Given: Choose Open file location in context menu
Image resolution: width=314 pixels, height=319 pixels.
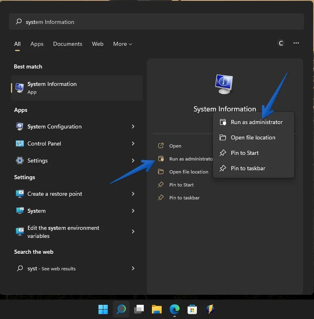Looking at the screenshot, I should point(253,137).
